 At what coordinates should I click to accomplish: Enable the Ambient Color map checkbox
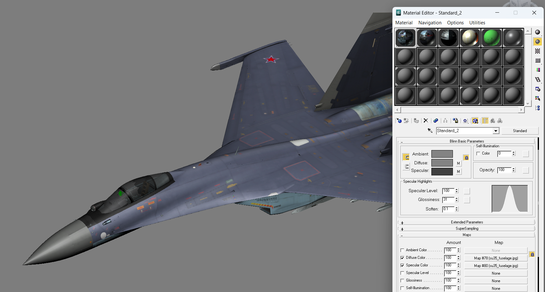tap(402, 250)
